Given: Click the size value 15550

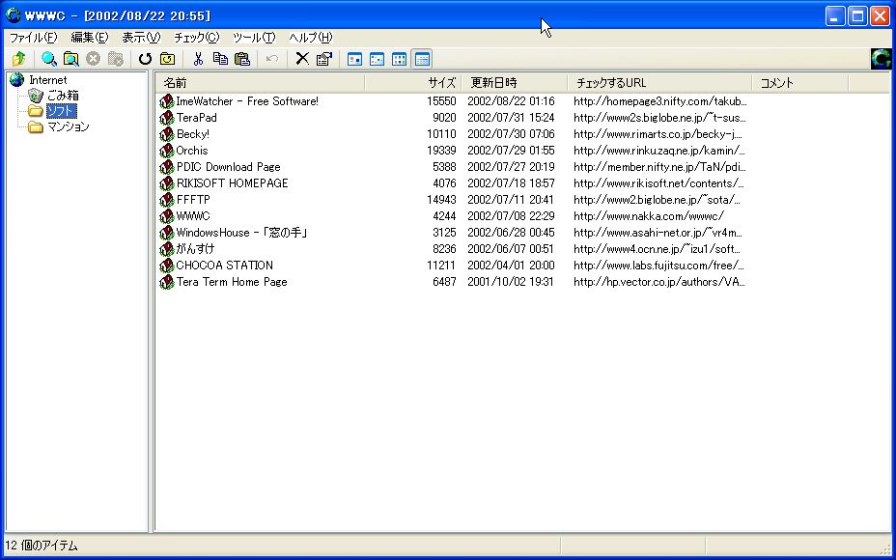Looking at the screenshot, I should (x=441, y=101).
